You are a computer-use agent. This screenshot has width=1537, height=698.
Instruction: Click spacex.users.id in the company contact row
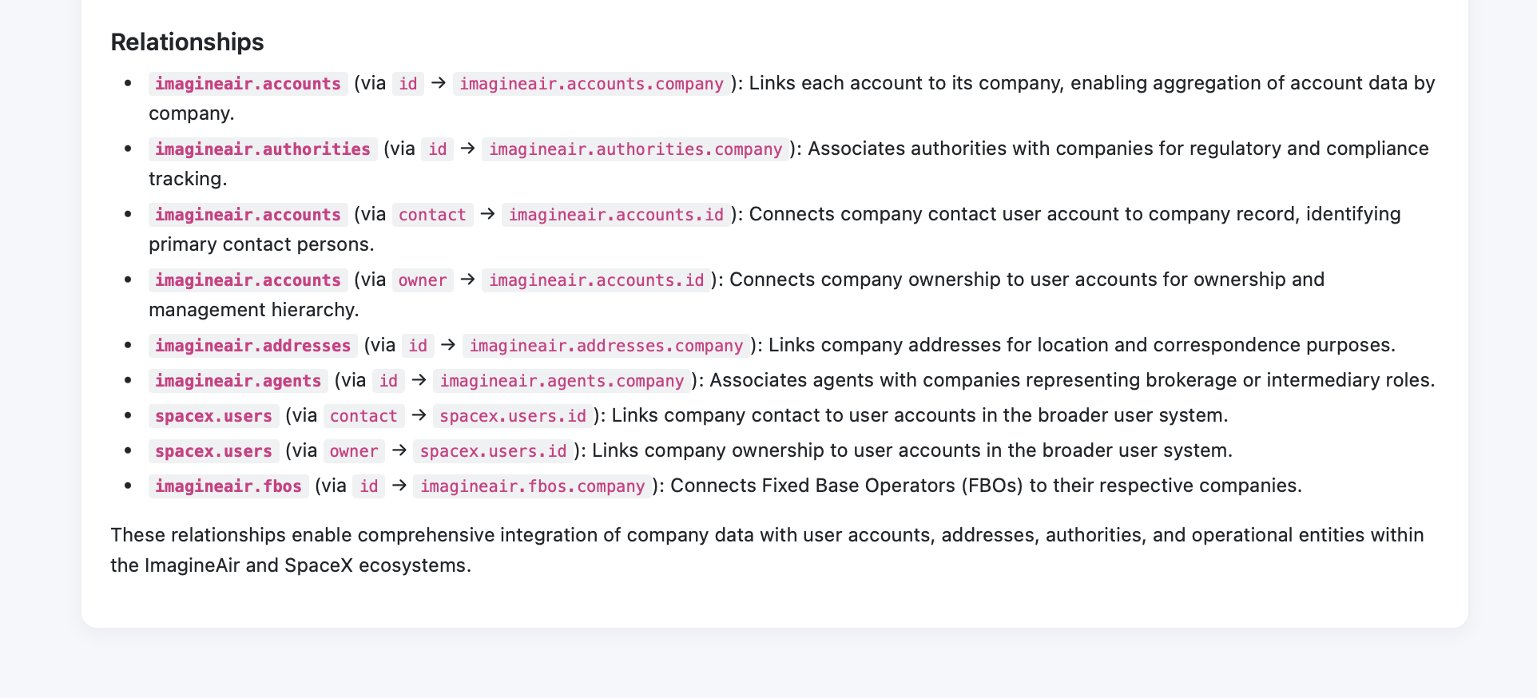513,416
